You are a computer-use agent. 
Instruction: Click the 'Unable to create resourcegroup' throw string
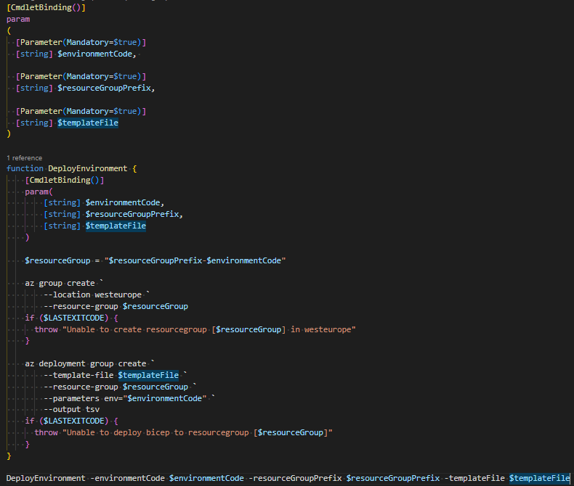pos(209,329)
